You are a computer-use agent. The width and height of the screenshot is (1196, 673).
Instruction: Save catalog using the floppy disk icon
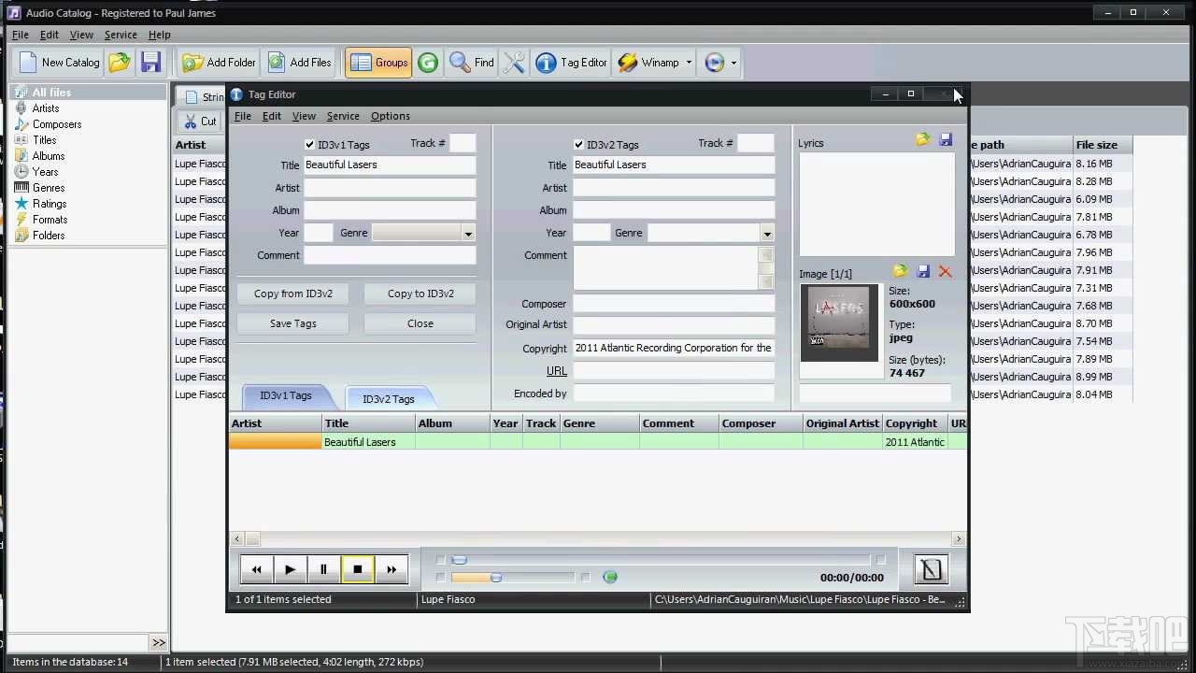point(150,63)
